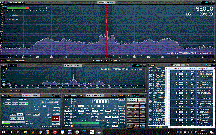Adjust VOLUME slider
This screenshot has height=135, width=216.
(88, 126)
